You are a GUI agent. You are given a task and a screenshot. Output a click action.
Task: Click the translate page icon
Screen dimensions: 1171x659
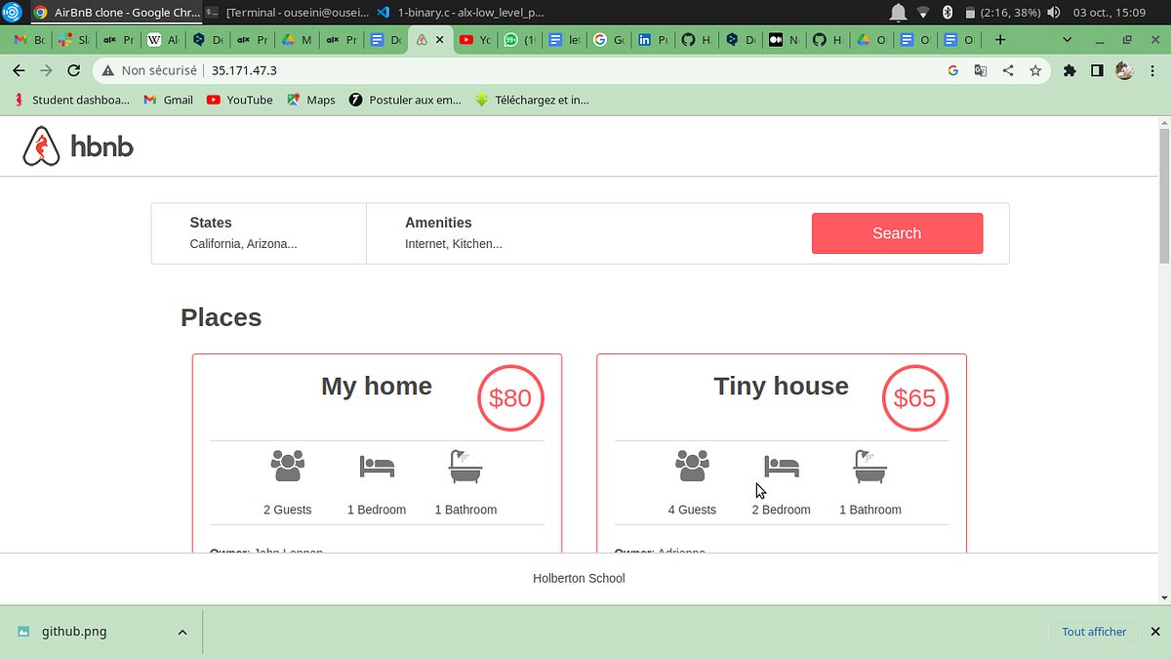pos(981,70)
